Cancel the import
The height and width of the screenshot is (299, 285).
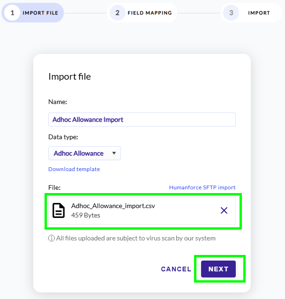(176, 269)
